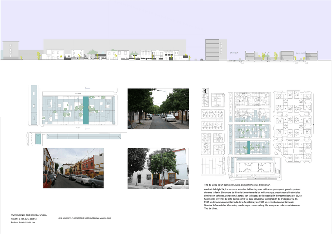Click the 'TALLER 1. G-2.05. Curso 2012/13' line

point(28,219)
